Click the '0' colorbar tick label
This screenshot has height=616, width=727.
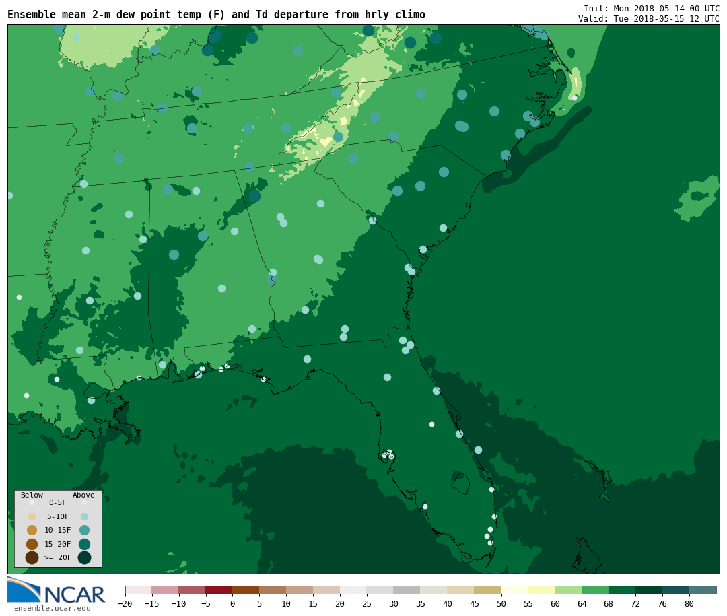point(232,604)
